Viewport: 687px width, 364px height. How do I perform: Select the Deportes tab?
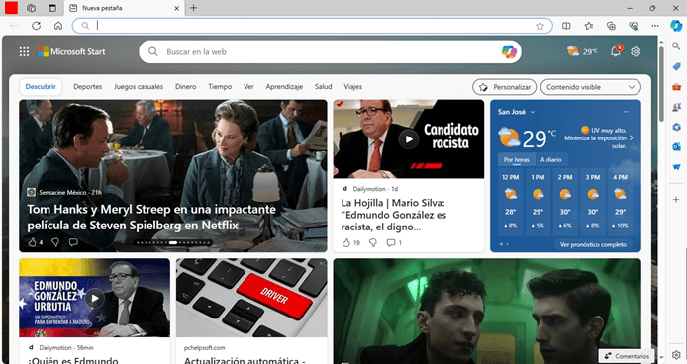(88, 87)
